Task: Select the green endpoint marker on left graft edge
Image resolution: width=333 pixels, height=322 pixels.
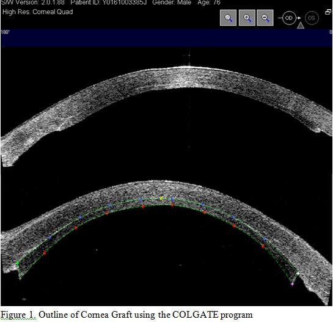Action: (18, 263)
